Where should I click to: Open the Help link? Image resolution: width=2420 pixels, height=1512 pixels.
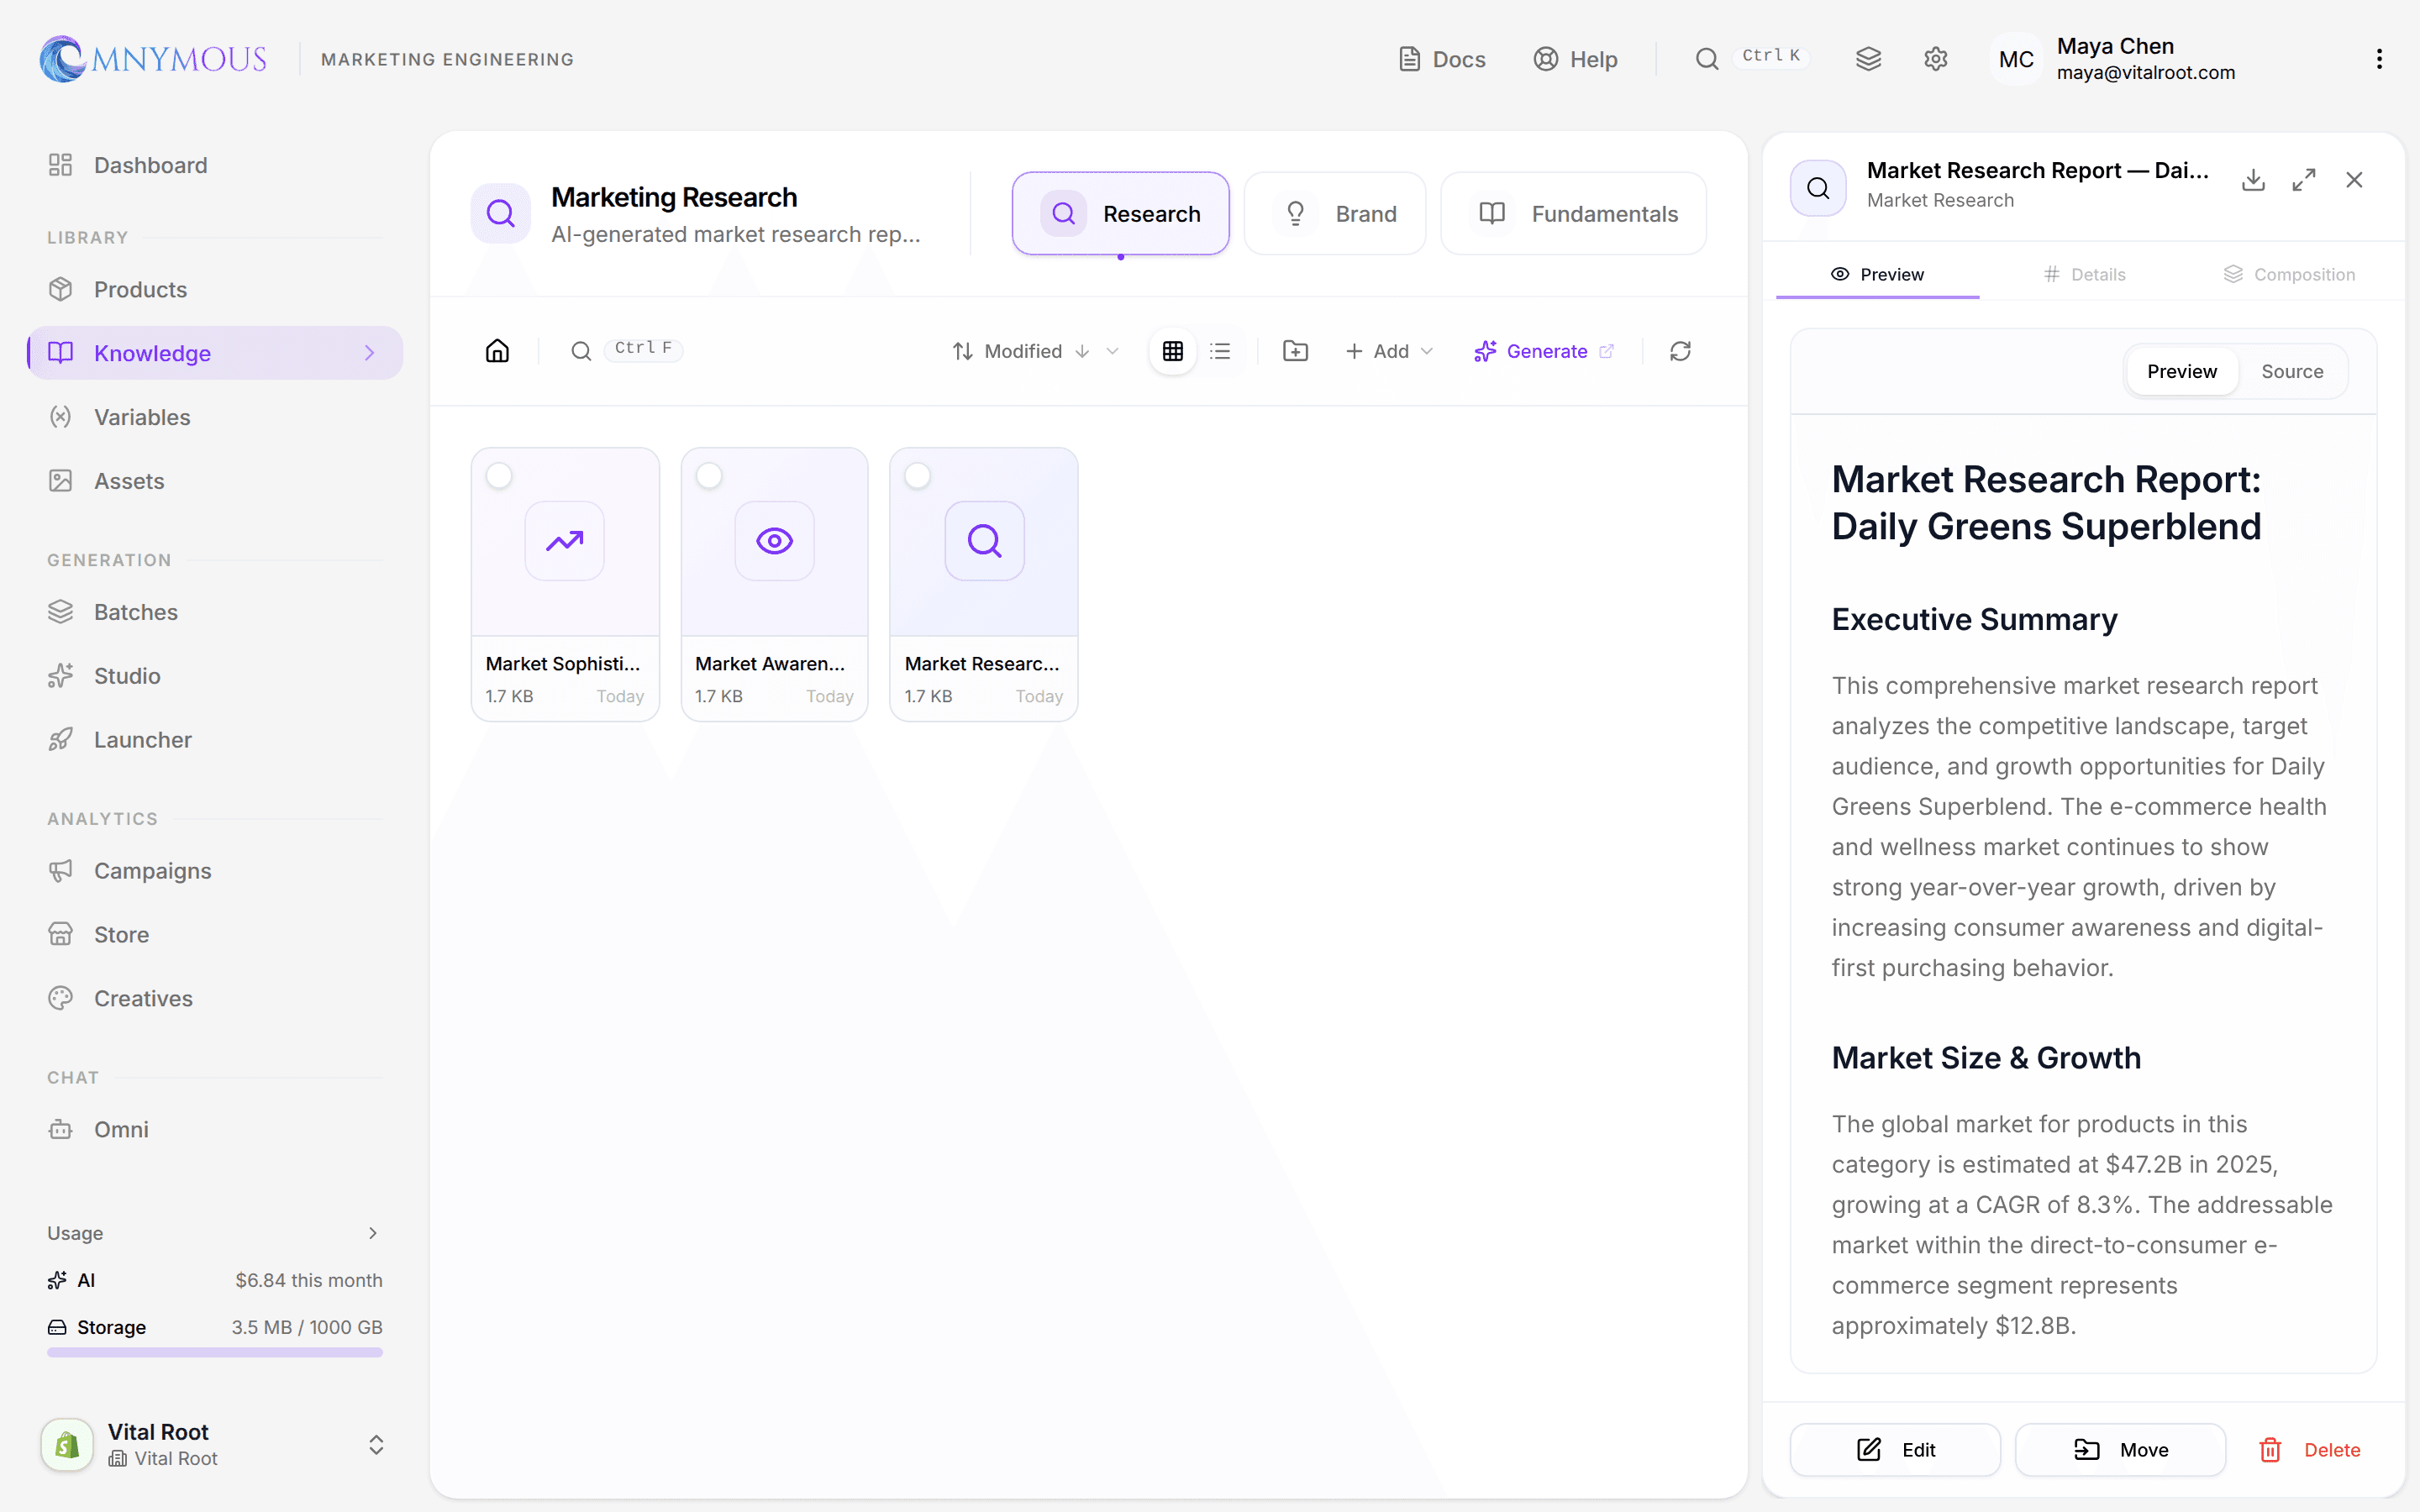tap(1576, 59)
